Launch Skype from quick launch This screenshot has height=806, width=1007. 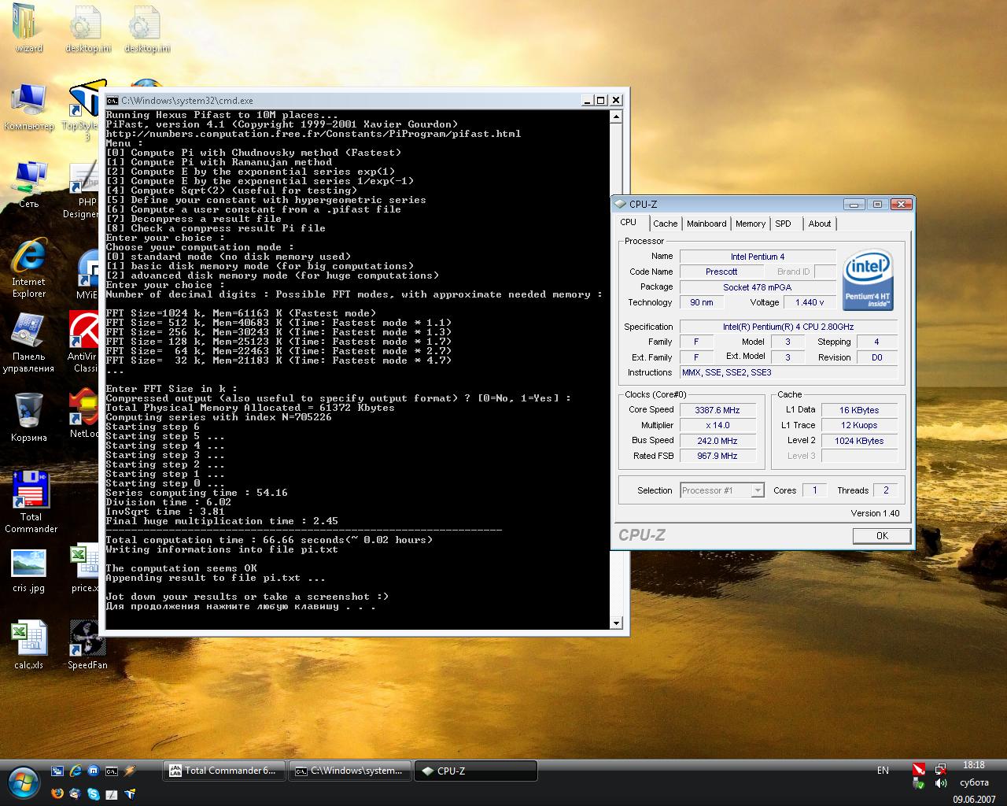[94, 793]
